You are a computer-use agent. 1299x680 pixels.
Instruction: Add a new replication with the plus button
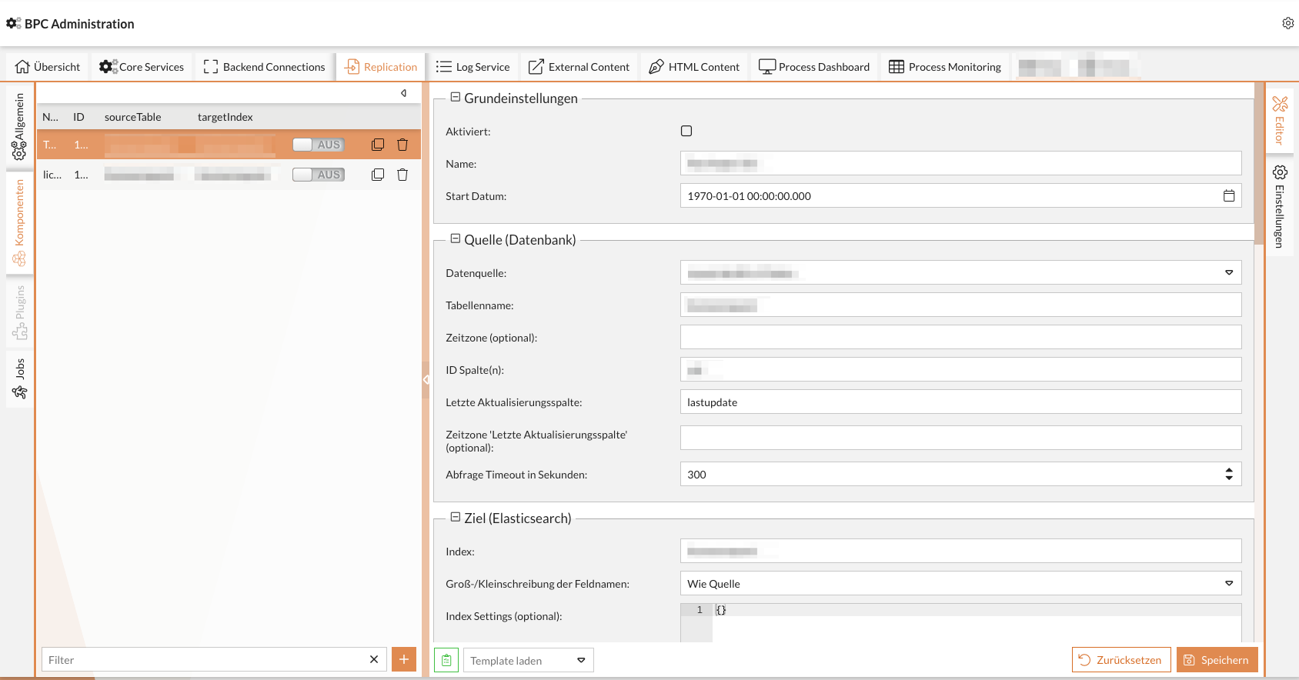(404, 659)
